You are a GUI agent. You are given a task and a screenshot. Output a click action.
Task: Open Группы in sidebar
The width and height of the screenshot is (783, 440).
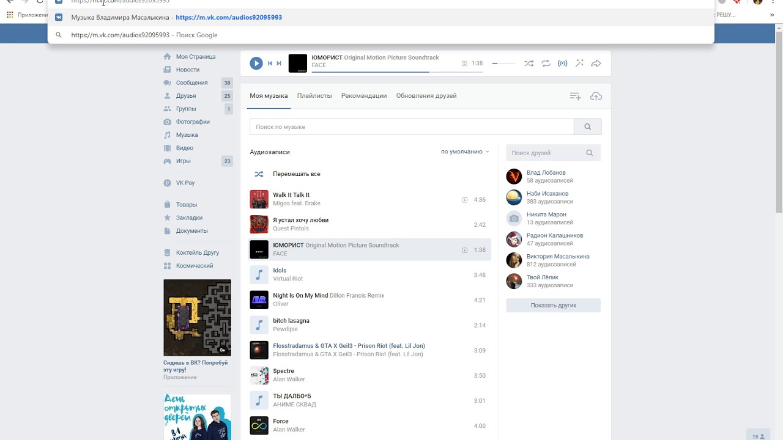point(186,109)
